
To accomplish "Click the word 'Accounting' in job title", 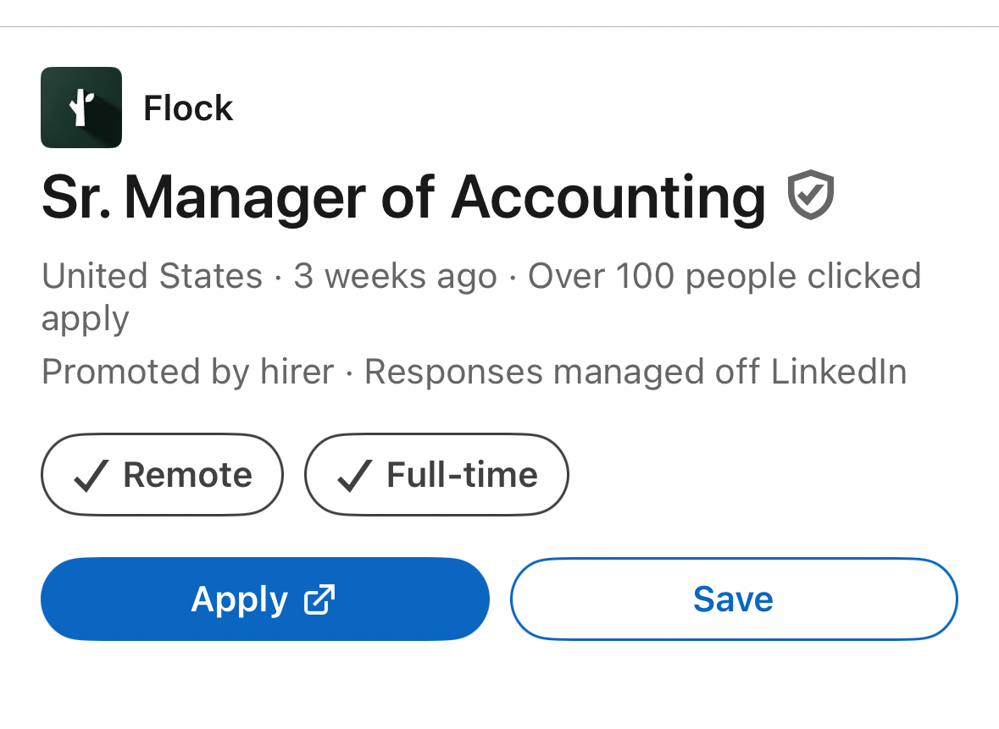I will coord(608,197).
